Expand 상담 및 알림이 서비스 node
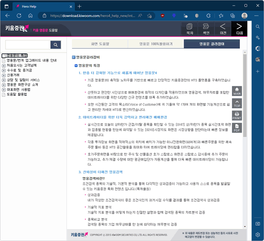This screenshot has width=264, height=241. coord(4,80)
